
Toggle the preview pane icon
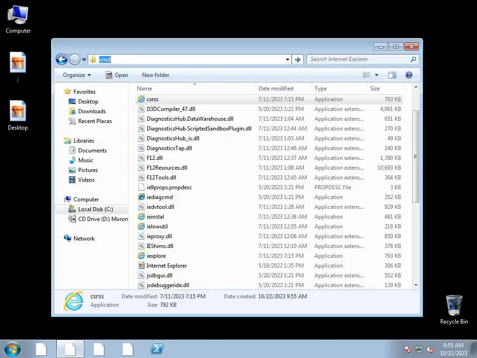392,75
